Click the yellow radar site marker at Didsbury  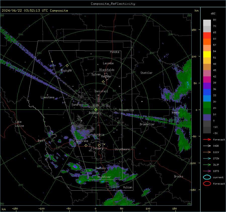(96, 110)
